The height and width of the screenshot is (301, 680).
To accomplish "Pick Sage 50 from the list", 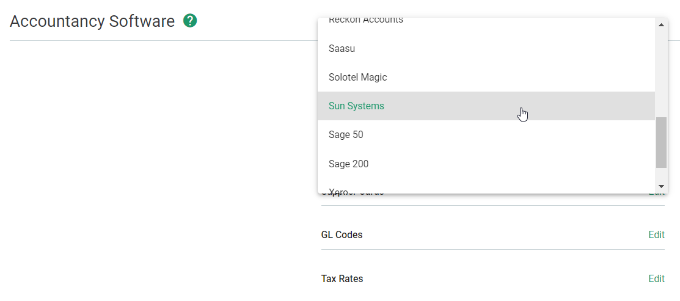I will (346, 135).
